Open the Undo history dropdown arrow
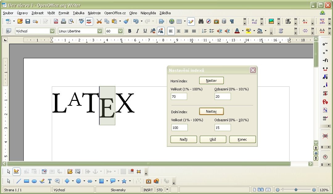Screen dimensions: 333x194 pos(142,21)
